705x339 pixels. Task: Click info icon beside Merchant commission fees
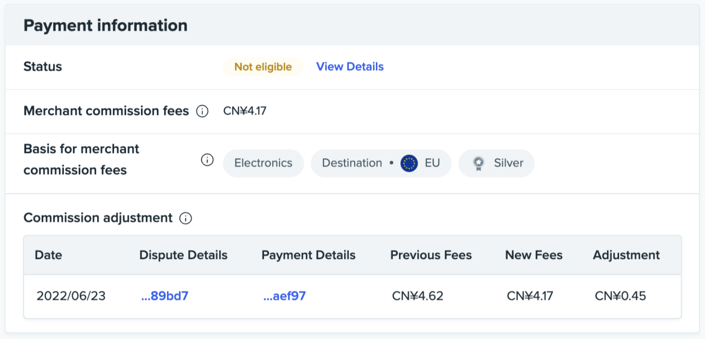[202, 111]
